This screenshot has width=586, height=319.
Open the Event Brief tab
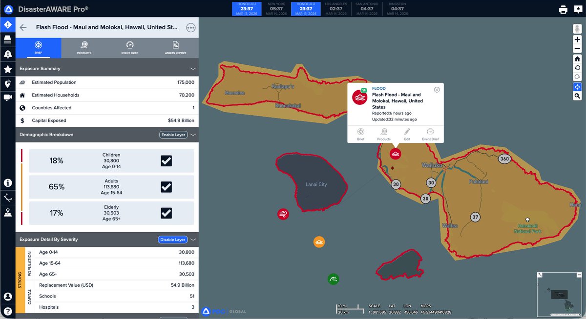129,48
